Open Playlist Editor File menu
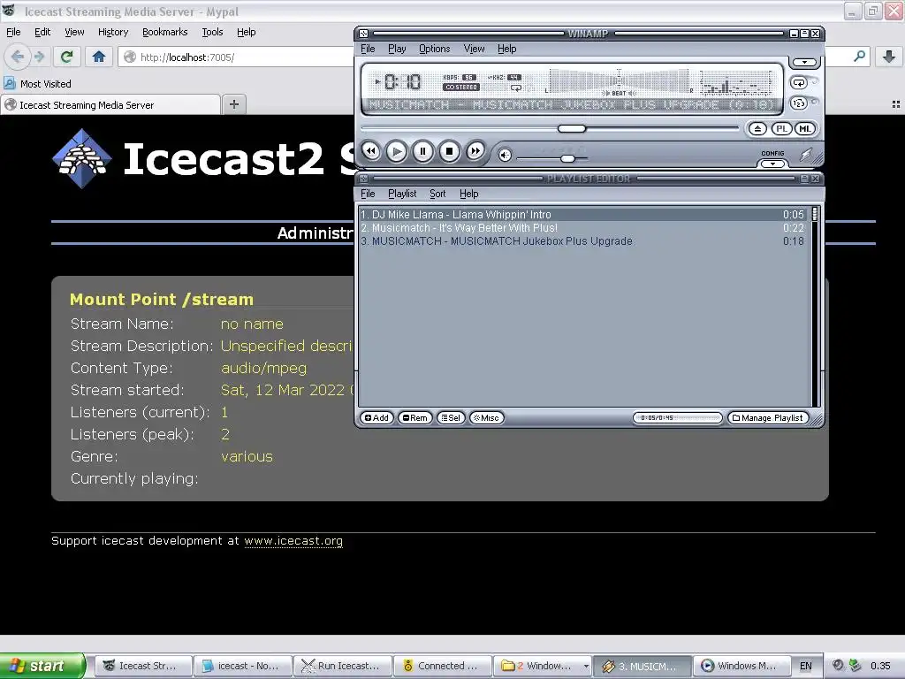The width and height of the screenshot is (905, 679). click(x=368, y=194)
